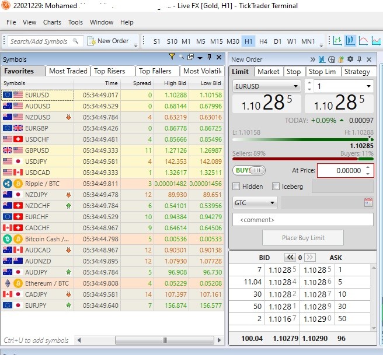Click the search magnifier in Symbols panel header
This screenshot has width=383, height=355.
coord(181,57)
